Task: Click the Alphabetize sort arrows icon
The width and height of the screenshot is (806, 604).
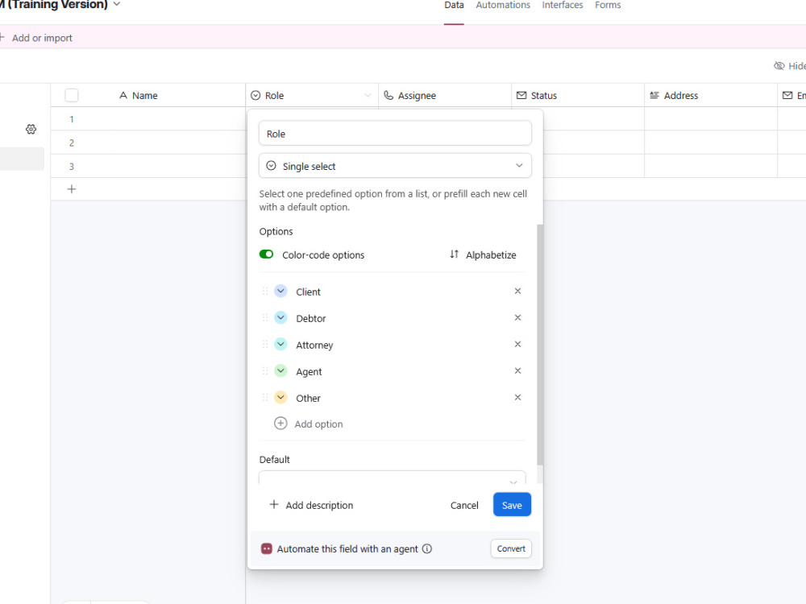Action: click(454, 254)
